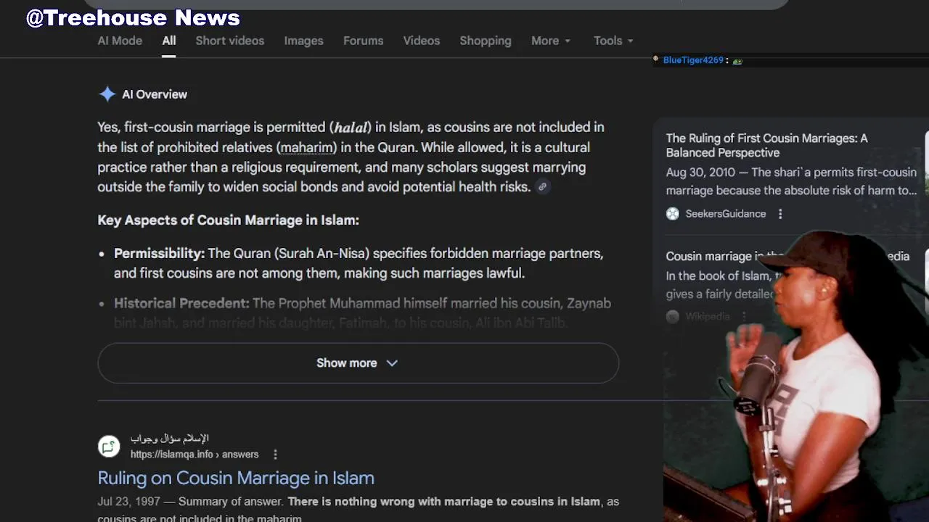Switch to Images tab
This screenshot has height=522, width=929.
303,41
